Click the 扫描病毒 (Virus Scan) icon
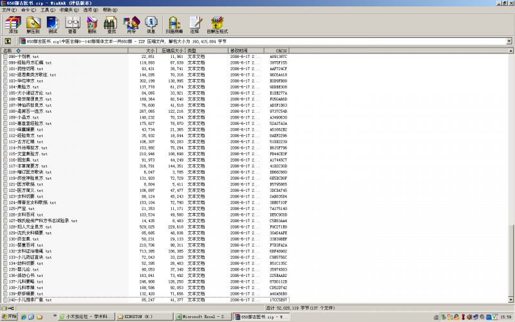 (174, 25)
